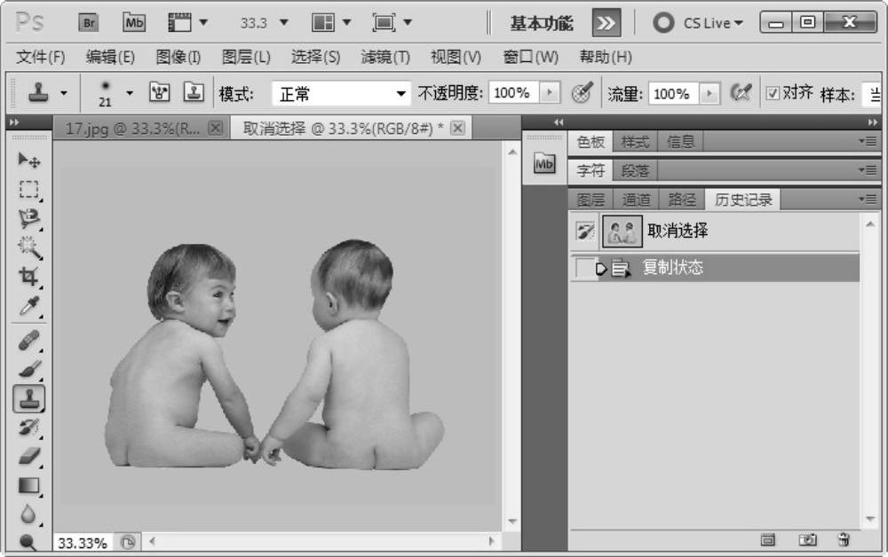Open the 不透明度 slider arrow
Screen dimensions: 888x557
[x=550, y=92]
